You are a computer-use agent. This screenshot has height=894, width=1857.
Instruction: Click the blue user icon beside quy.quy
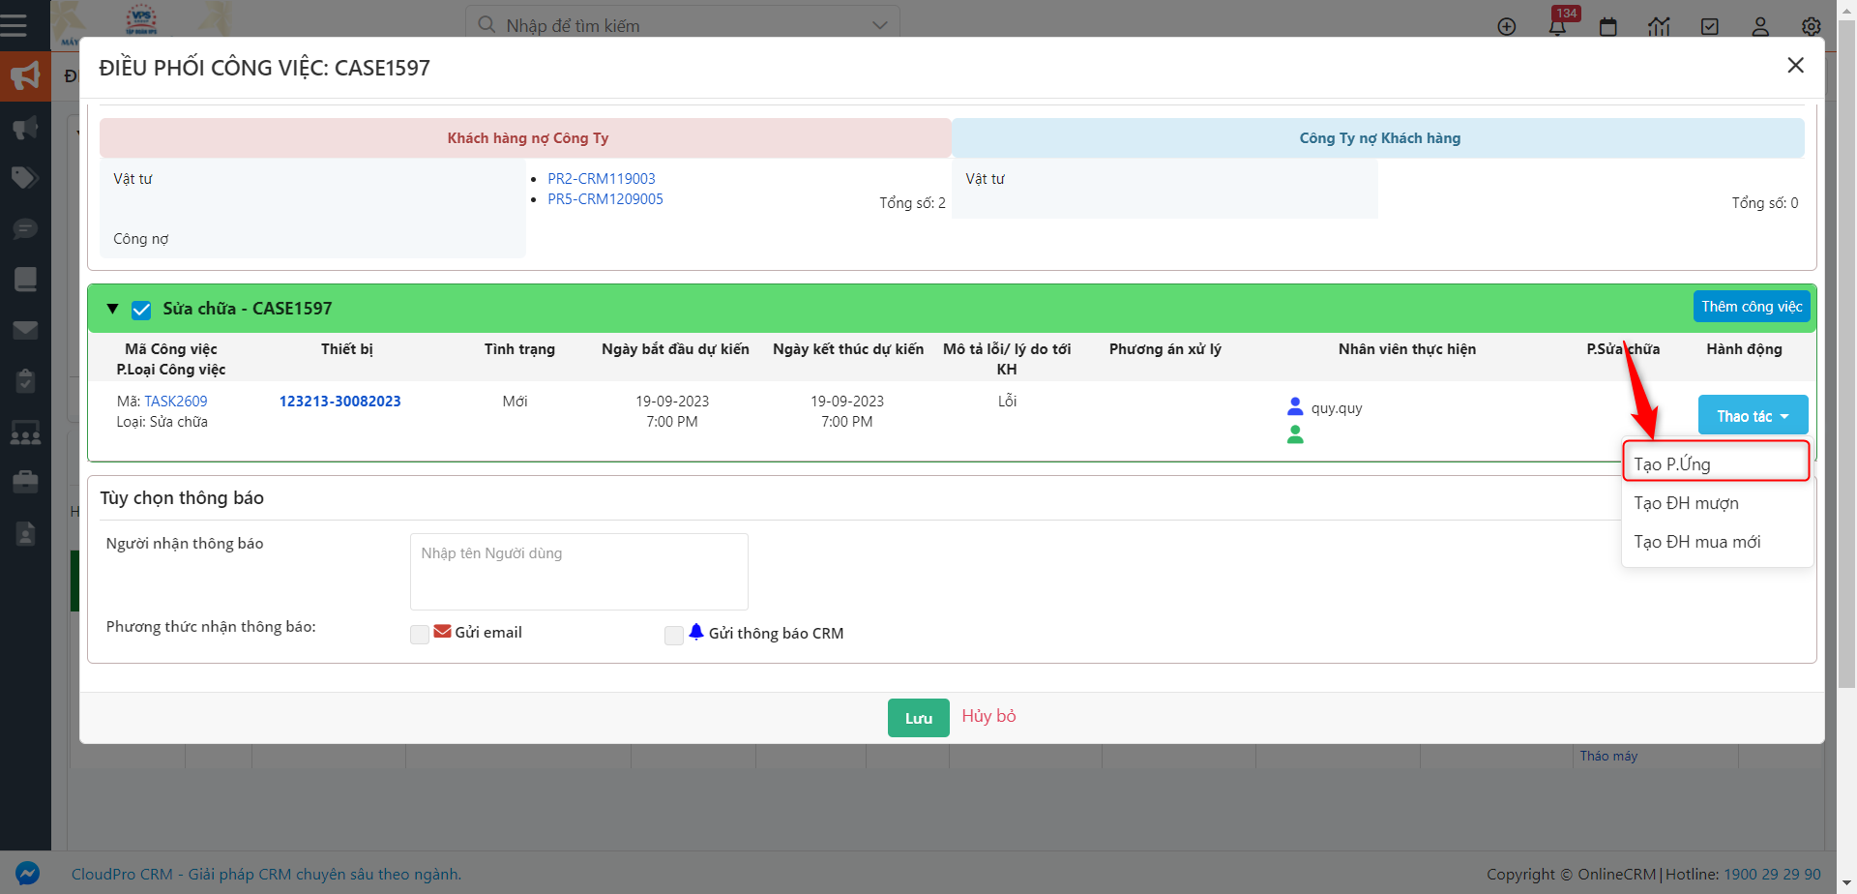[x=1295, y=406]
